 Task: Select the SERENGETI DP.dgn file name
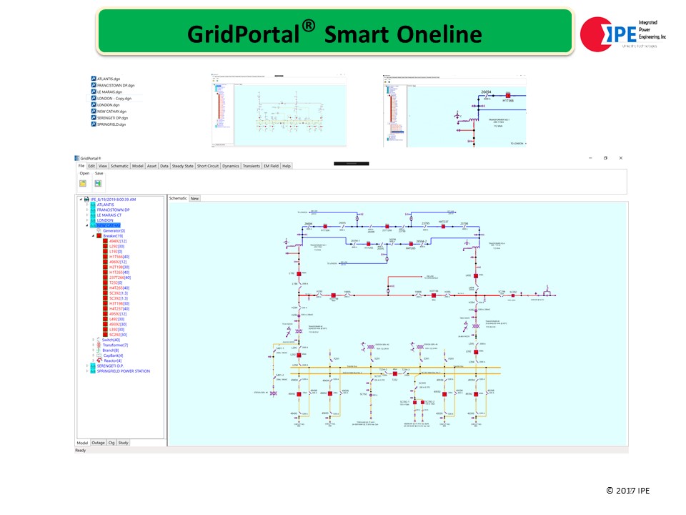point(113,118)
